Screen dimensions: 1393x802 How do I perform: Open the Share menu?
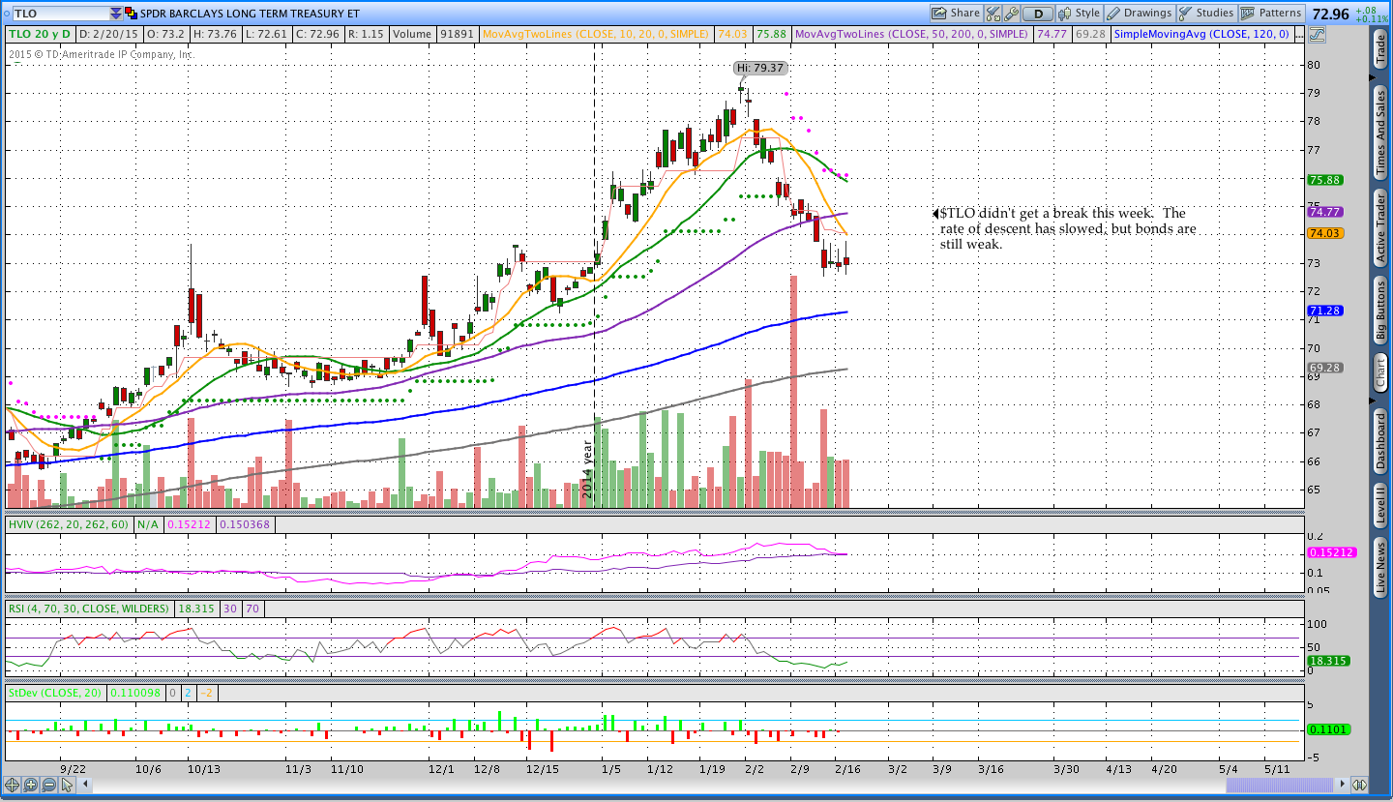(956, 14)
